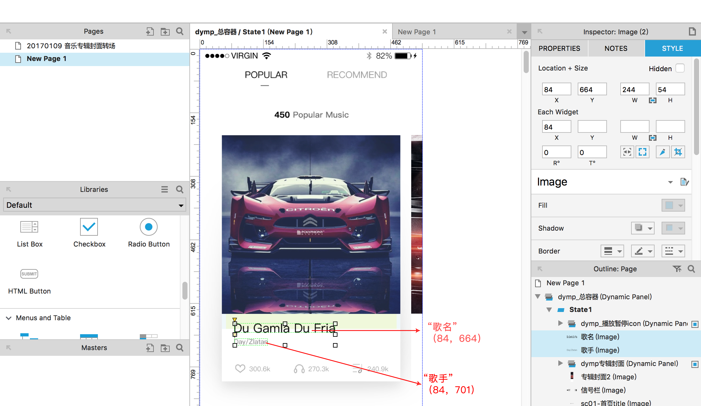701x406 pixels.
Task: Click the Y location input field
Action: [592, 90]
